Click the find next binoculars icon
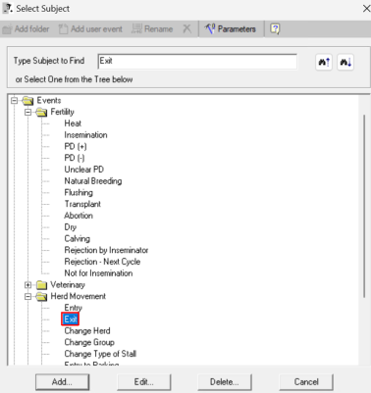The width and height of the screenshot is (371, 393). pyautogui.click(x=345, y=62)
